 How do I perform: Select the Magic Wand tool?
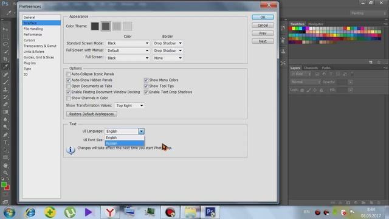5,52
